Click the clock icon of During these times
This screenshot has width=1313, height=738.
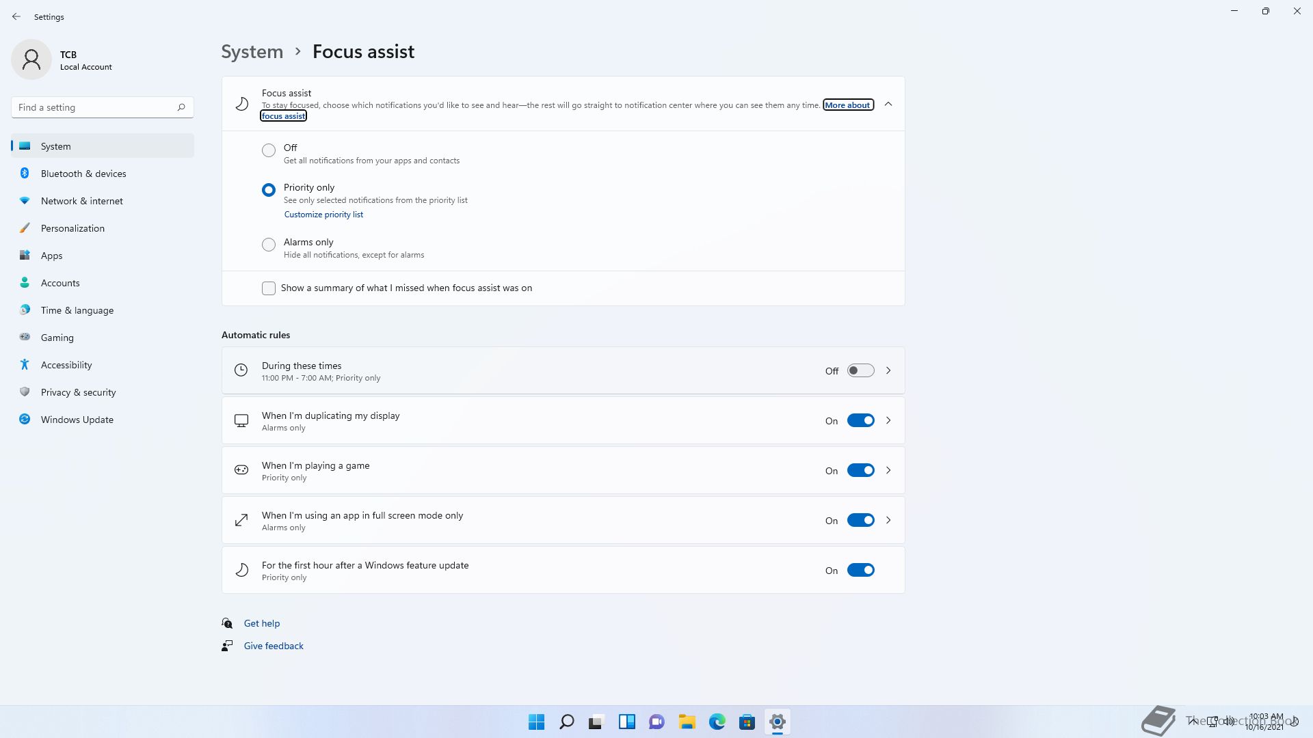coord(241,370)
